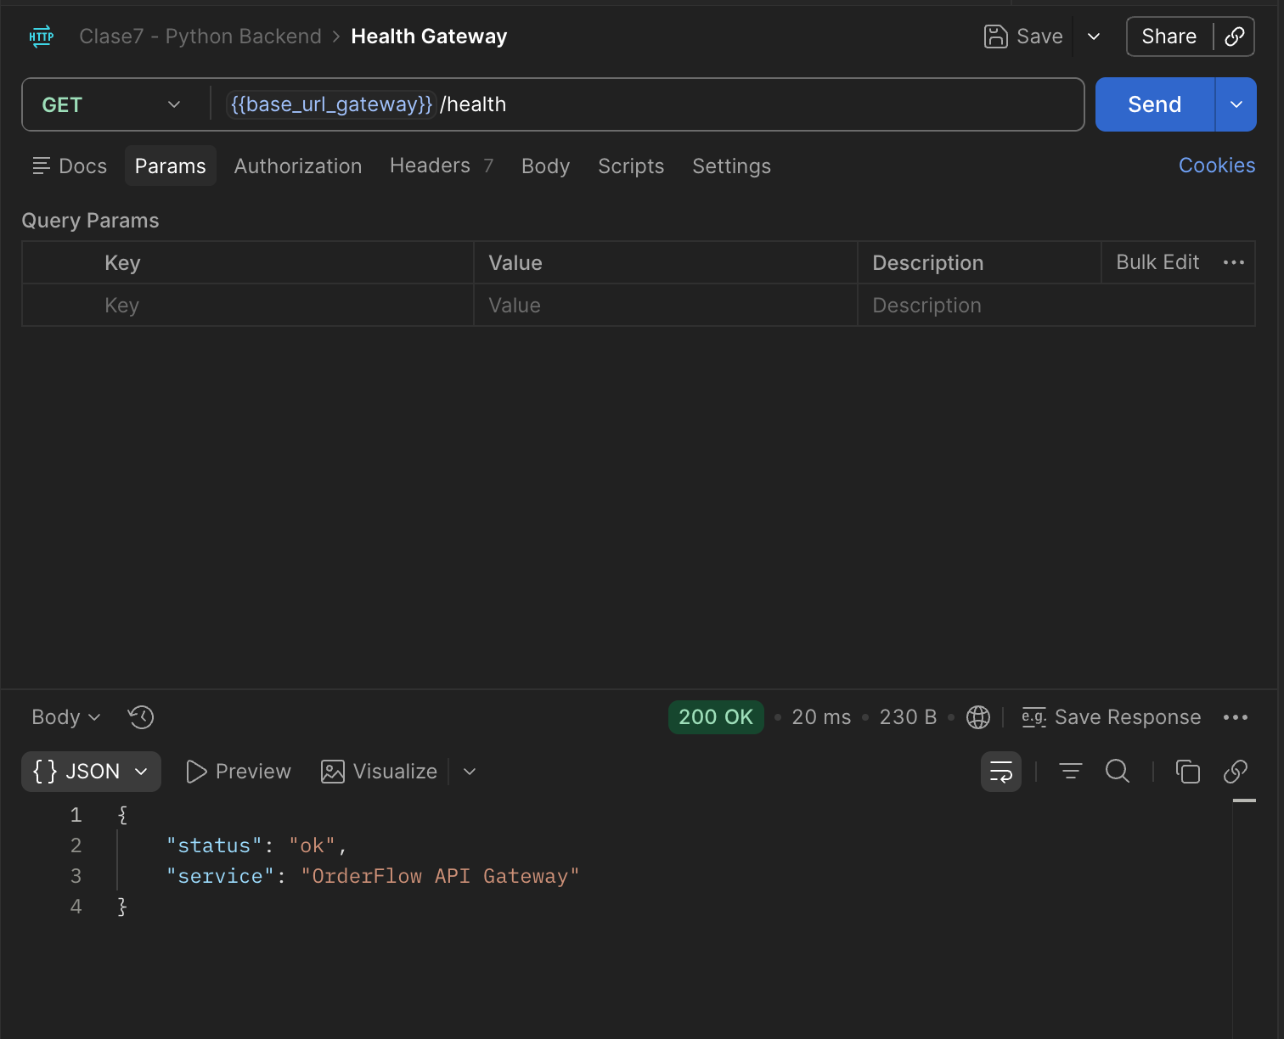1284x1039 pixels.
Task: Click Save Response
Action: click(x=1112, y=717)
